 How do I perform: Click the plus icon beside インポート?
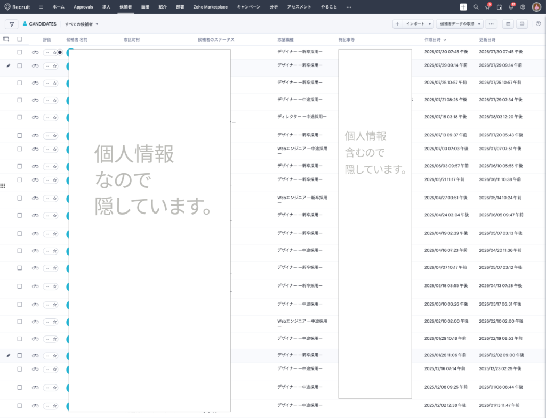click(x=397, y=24)
